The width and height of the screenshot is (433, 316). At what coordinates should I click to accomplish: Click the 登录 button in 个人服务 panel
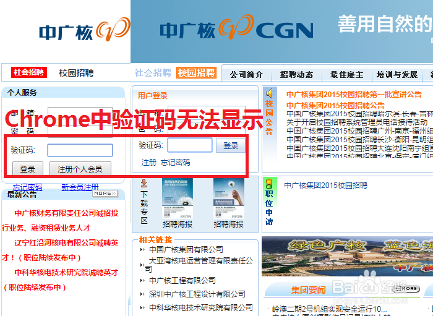coord(28,169)
